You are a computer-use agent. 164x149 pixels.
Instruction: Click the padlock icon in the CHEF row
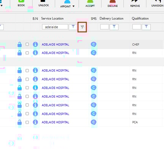point(19,44)
